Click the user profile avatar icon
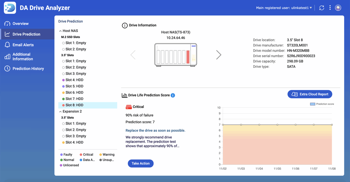Viewport: 350px width, 182px height. [338, 8]
